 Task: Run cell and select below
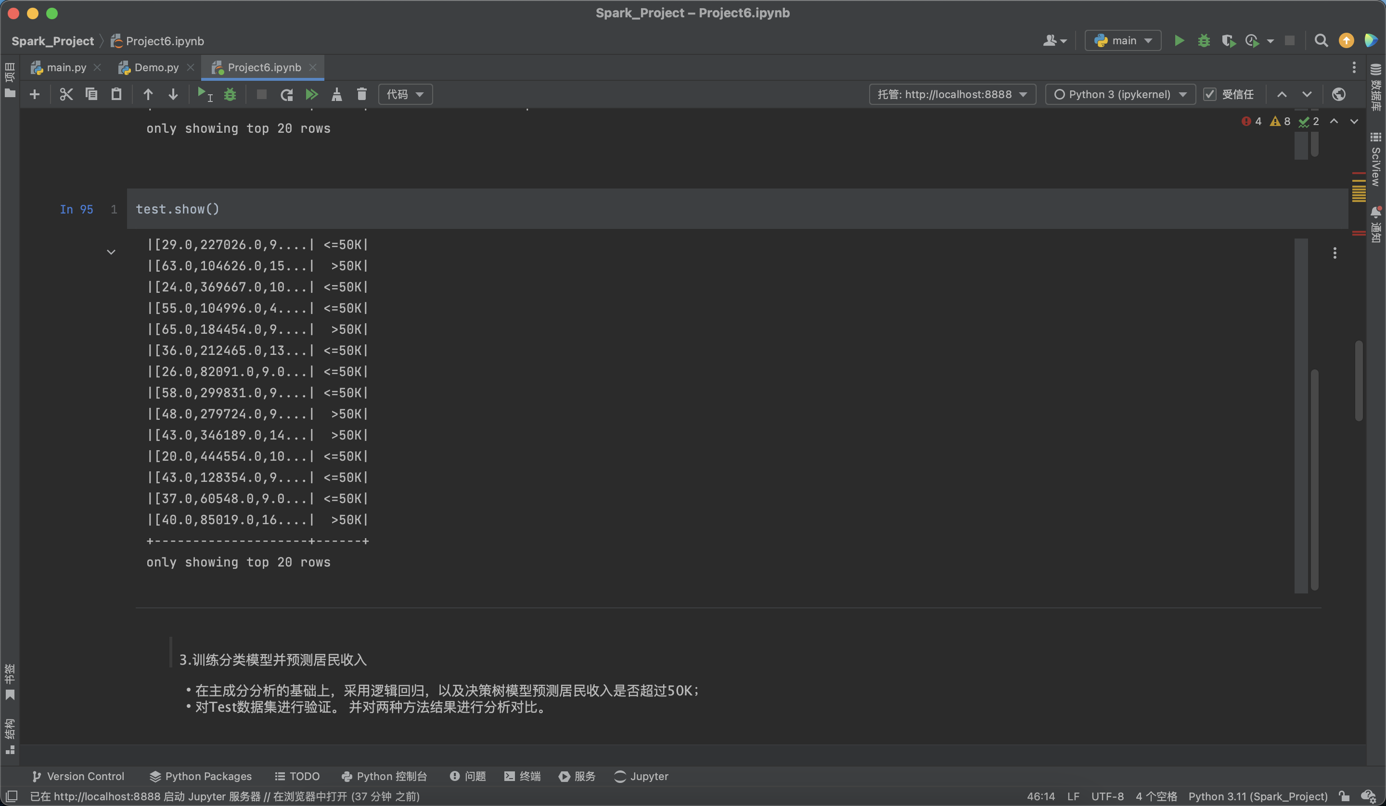pos(205,95)
